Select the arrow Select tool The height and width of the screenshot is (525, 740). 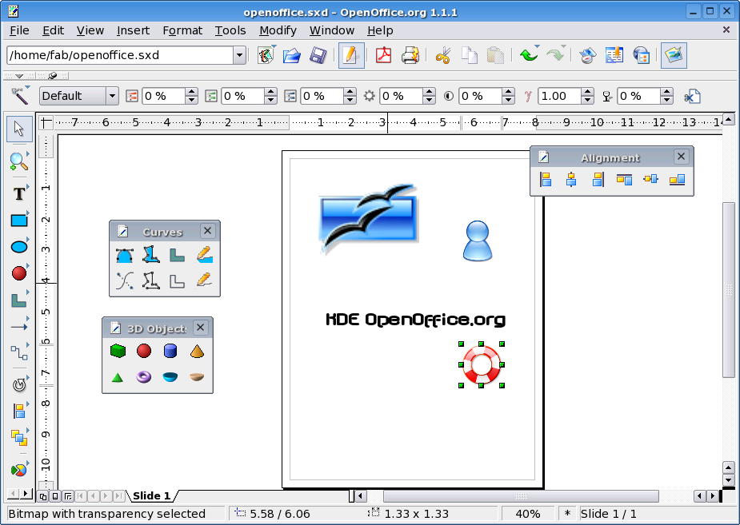tap(19, 129)
